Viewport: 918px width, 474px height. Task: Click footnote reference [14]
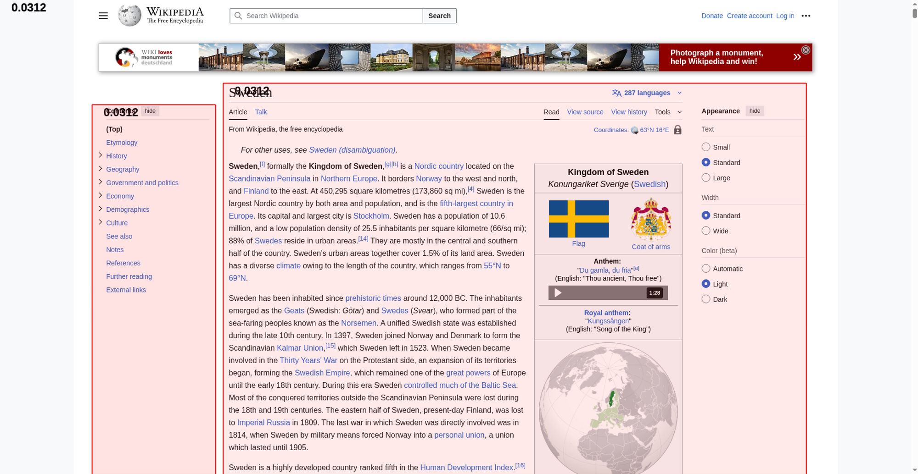[363, 238]
